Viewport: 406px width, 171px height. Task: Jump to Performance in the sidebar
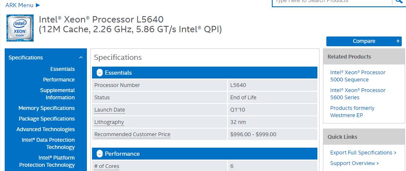tap(59, 80)
